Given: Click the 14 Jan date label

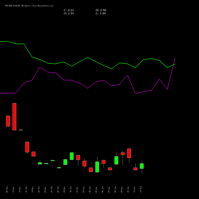Looking at the screenshot, I should pos(141,189).
